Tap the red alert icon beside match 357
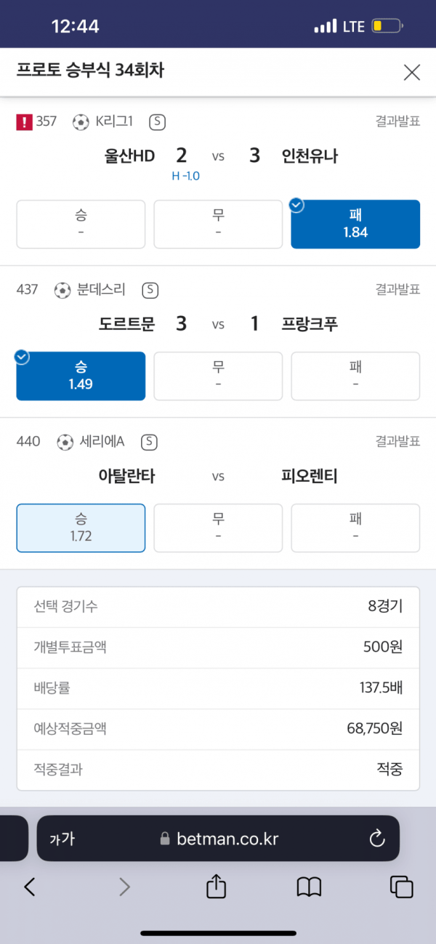Viewport: 436px width, 944px height. 24,122
